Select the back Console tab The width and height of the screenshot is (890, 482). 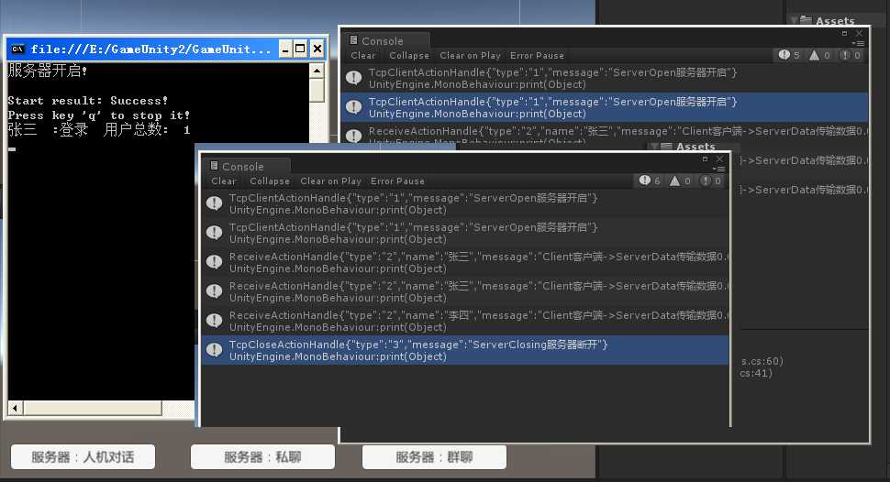[385, 41]
